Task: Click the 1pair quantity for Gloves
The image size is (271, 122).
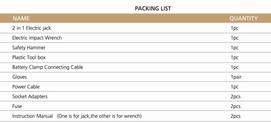Action: click(x=236, y=77)
